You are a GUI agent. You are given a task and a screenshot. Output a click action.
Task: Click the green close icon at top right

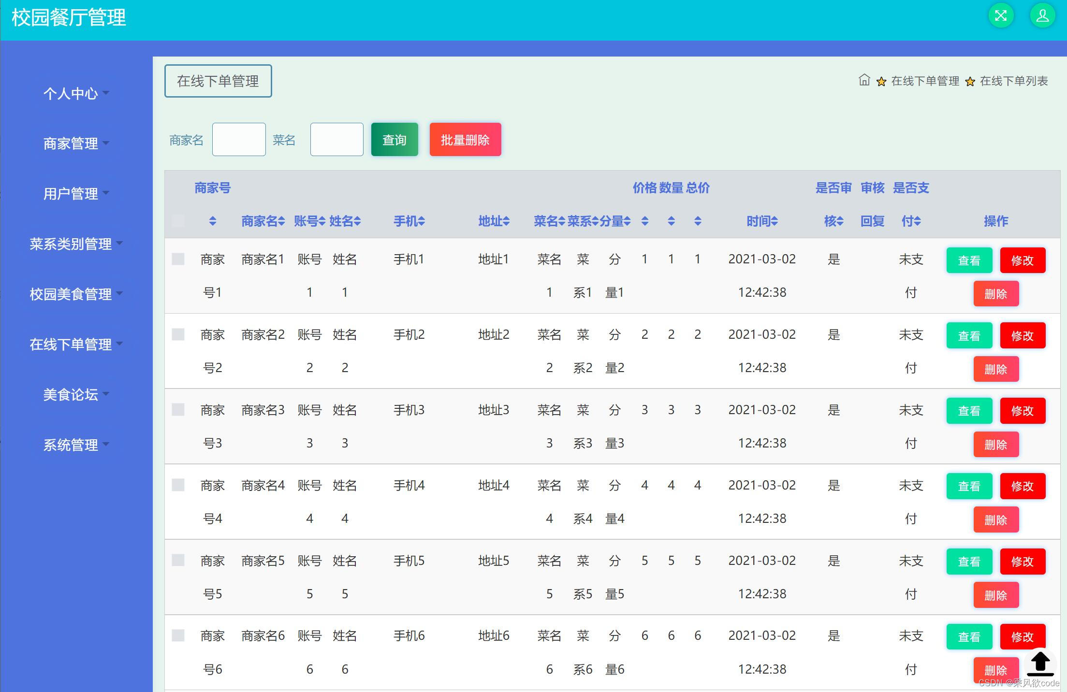click(1000, 15)
